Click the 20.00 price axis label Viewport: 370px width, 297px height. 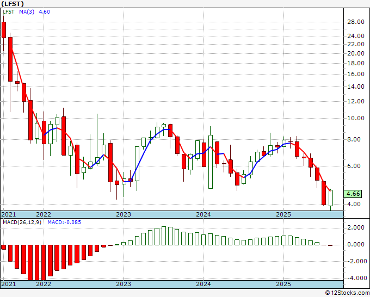[356, 53]
